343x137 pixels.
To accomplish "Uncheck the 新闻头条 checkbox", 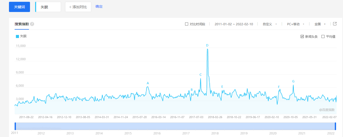I will pos(302,36).
